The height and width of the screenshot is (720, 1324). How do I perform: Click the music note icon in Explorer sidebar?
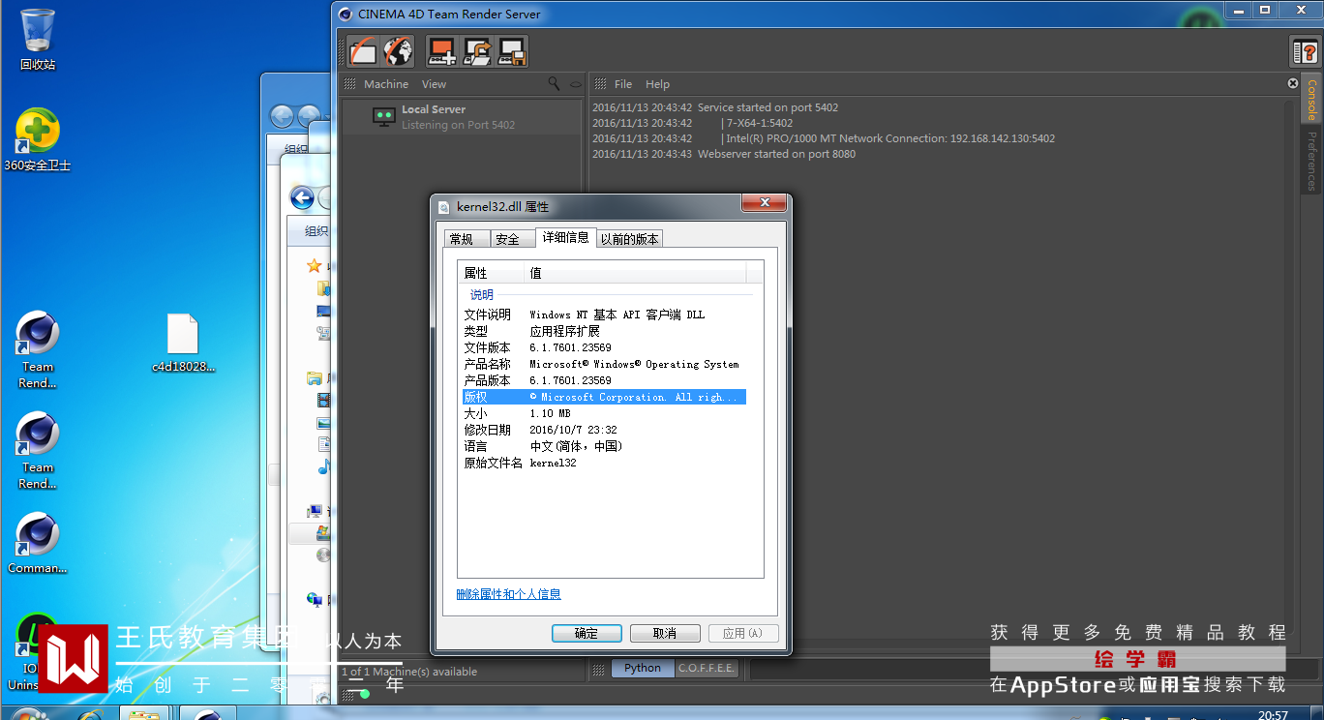click(323, 466)
